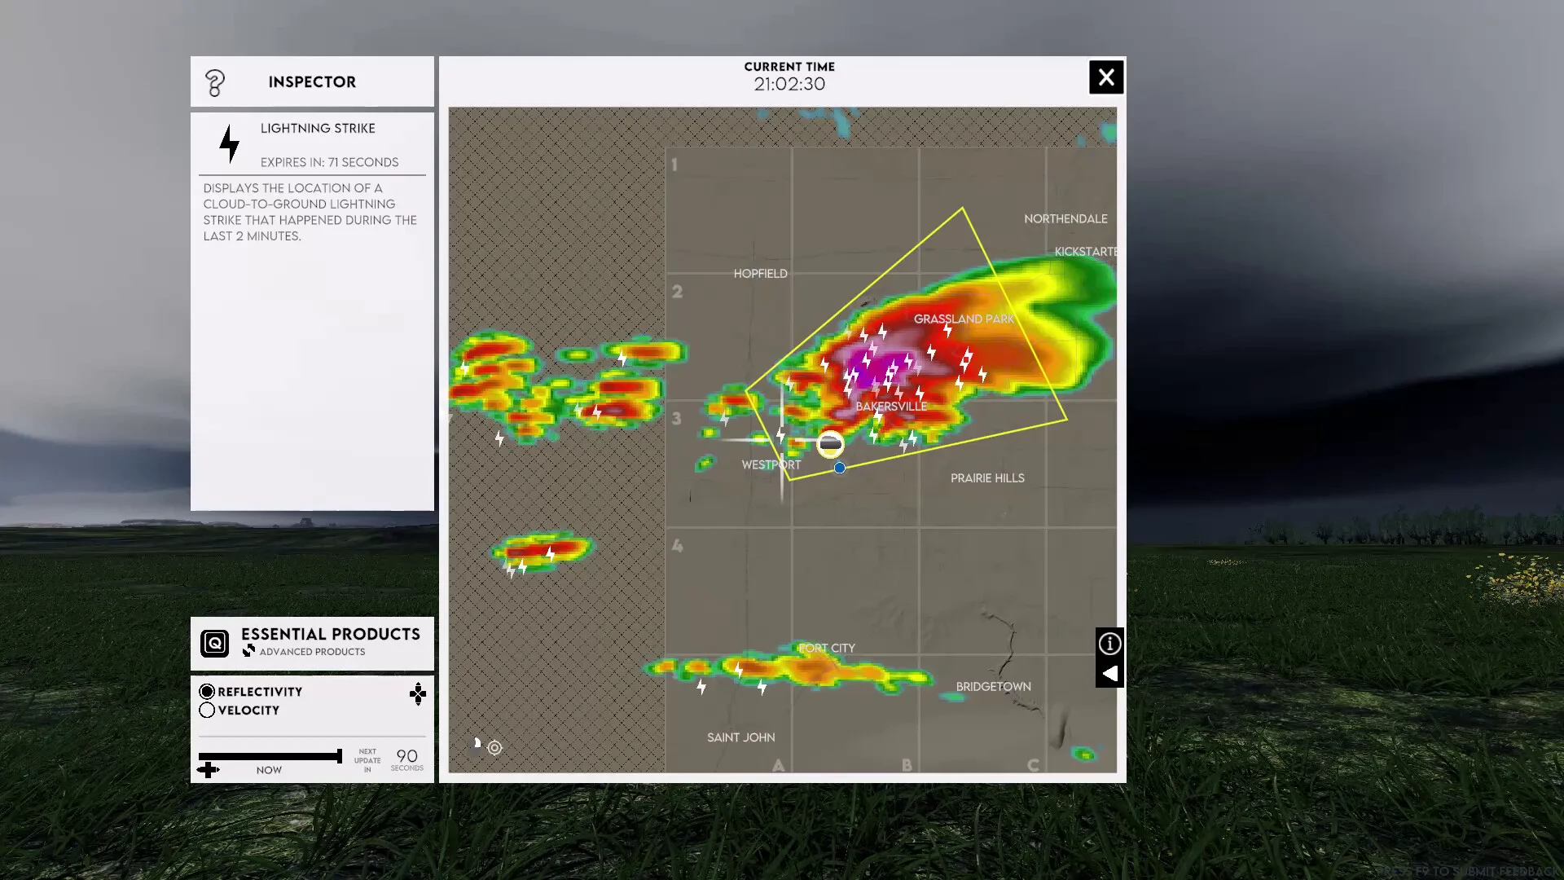This screenshot has width=1564, height=880.
Task: Click the Q icon beside Essential Products
Action: [214, 643]
